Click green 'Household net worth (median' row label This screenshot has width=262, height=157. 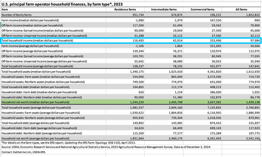point(35,102)
